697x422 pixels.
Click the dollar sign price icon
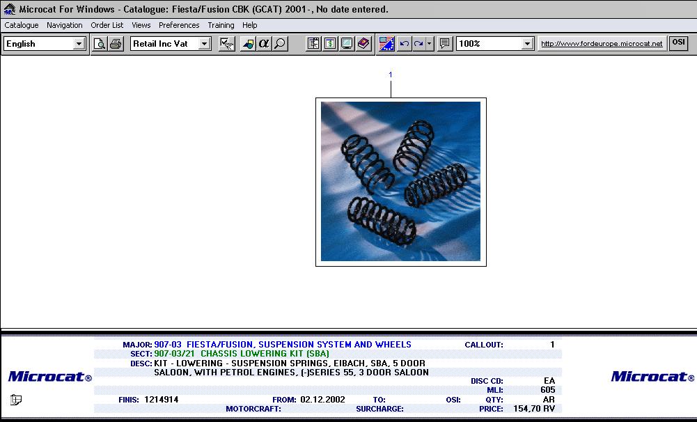click(330, 44)
